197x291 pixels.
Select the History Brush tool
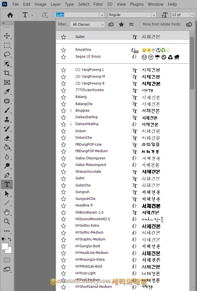point(7,129)
